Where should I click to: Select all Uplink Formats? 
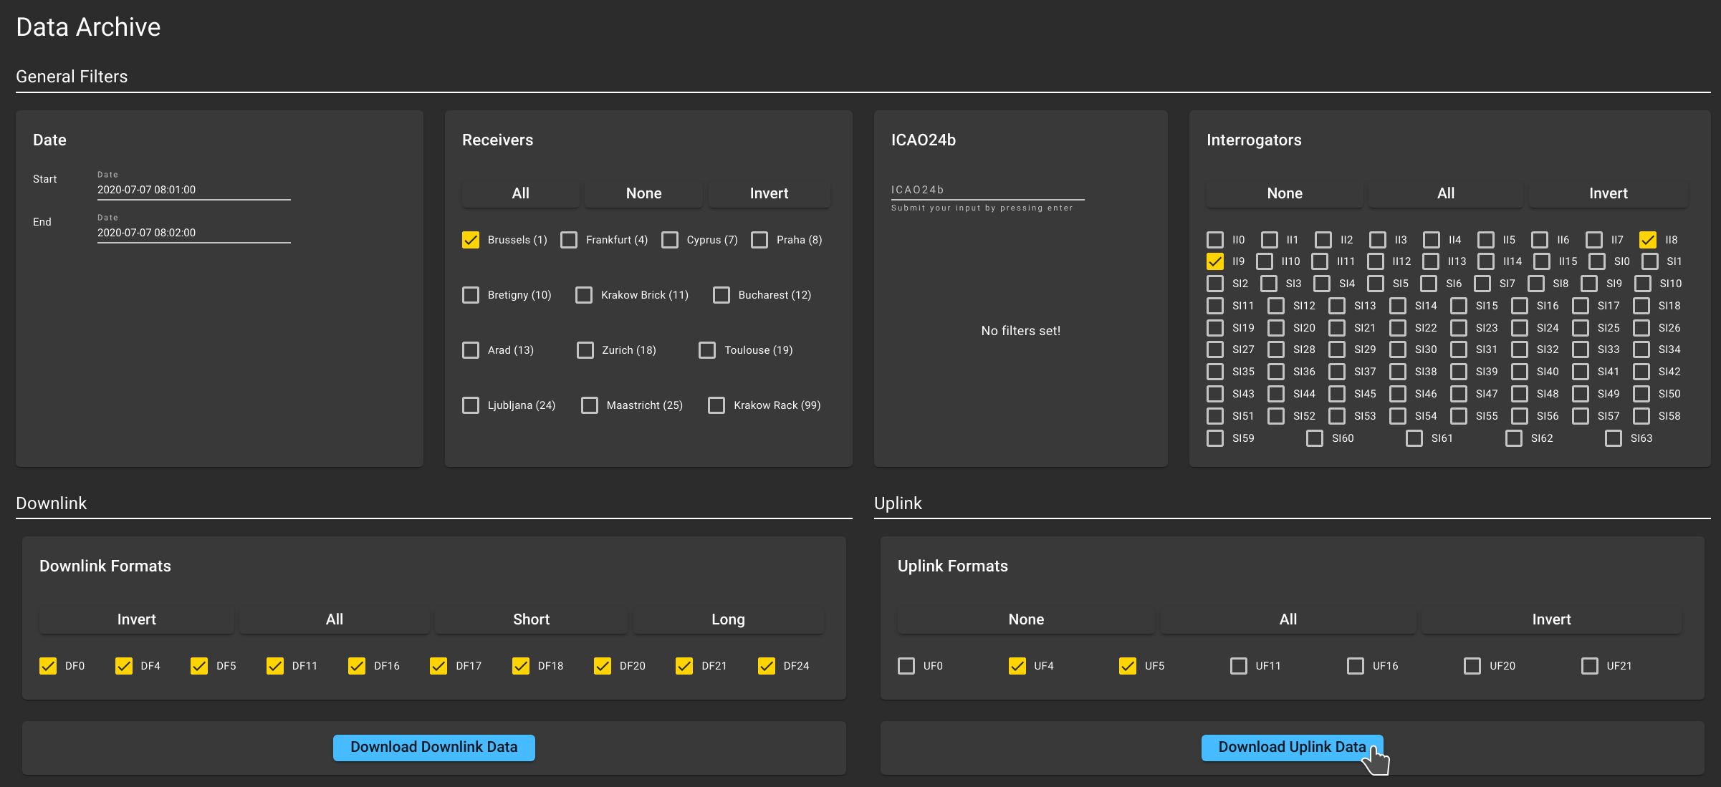tap(1288, 619)
